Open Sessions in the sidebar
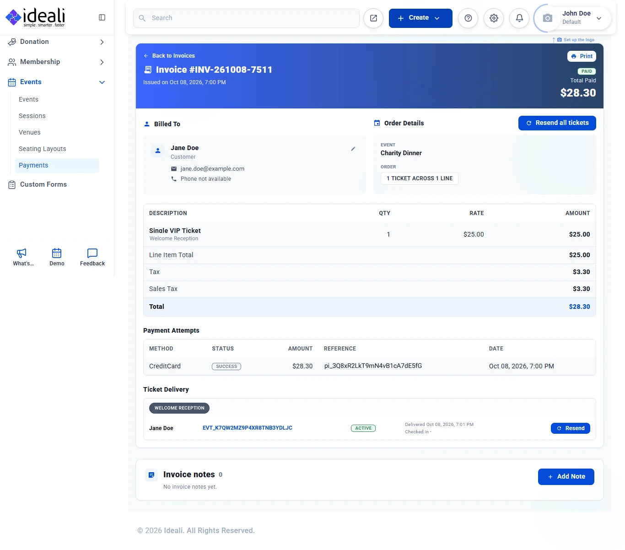The width and height of the screenshot is (625, 550). [32, 116]
